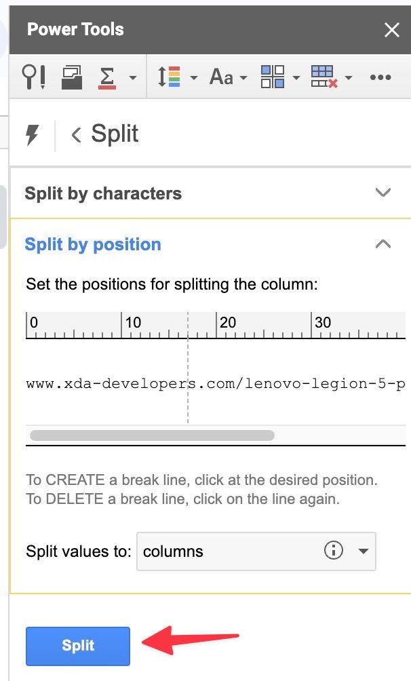Collapse the Split by position section
411x681 pixels.
383,244
